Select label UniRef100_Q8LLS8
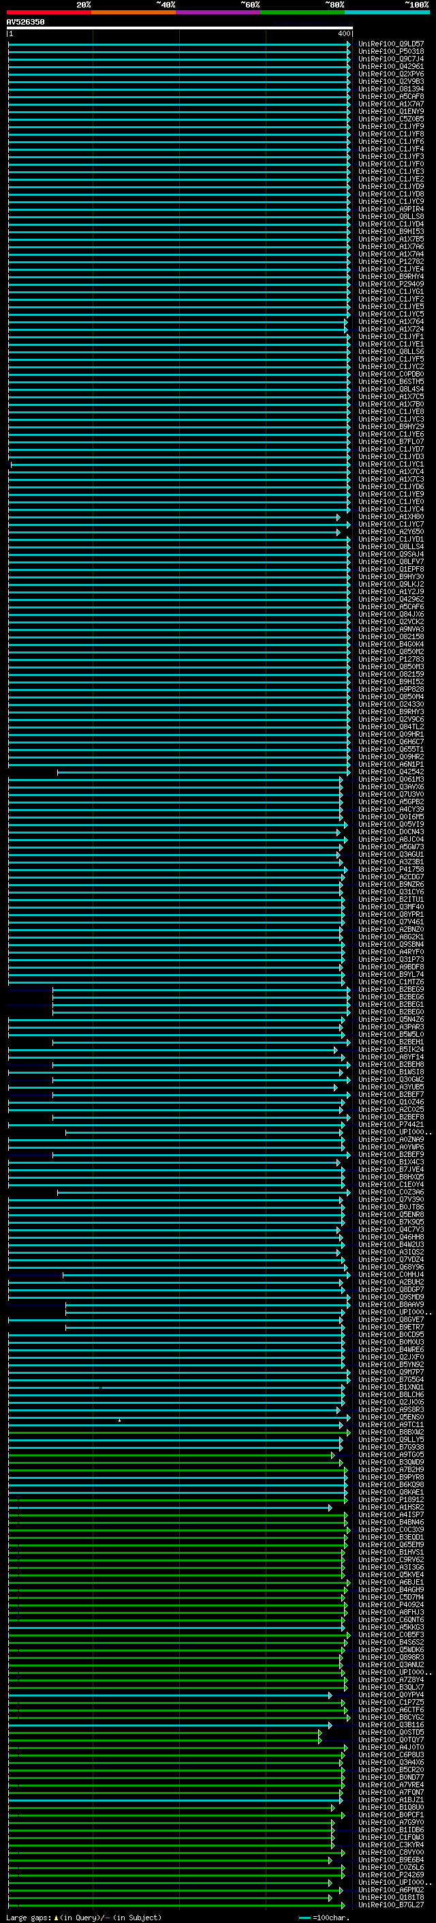 click(391, 216)
